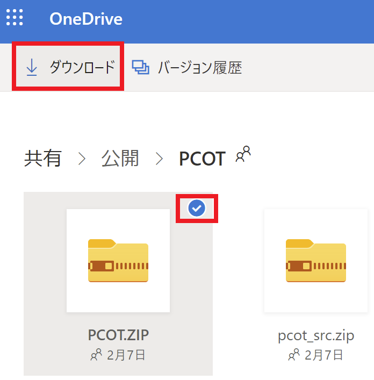Click the PCOT.ZIP file name

[x=118, y=335]
